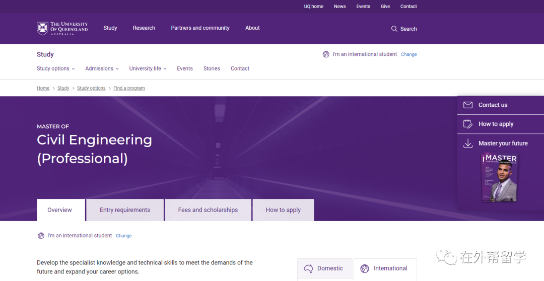The height and width of the screenshot is (281, 544).
Task: Click Change link below the Overview tab
Action: coord(124,236)
